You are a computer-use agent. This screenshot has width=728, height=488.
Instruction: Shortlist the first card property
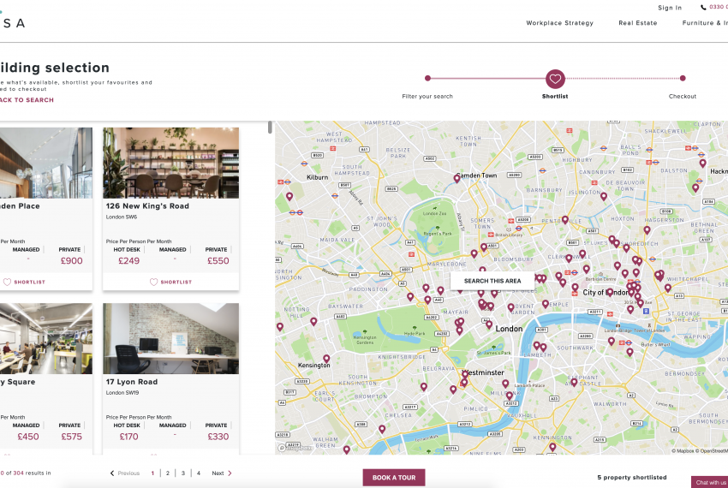coord(24,282)
